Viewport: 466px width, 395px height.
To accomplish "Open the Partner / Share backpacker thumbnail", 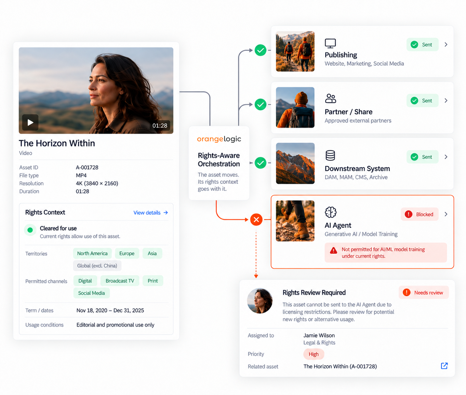I will (295, 107).
